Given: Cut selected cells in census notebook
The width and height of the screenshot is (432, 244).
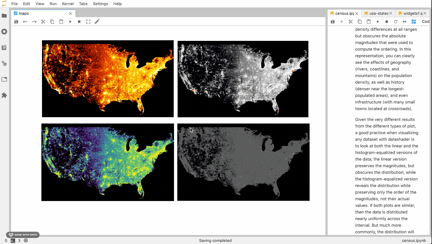Looking at the screenshot, I should coord(351,22).
